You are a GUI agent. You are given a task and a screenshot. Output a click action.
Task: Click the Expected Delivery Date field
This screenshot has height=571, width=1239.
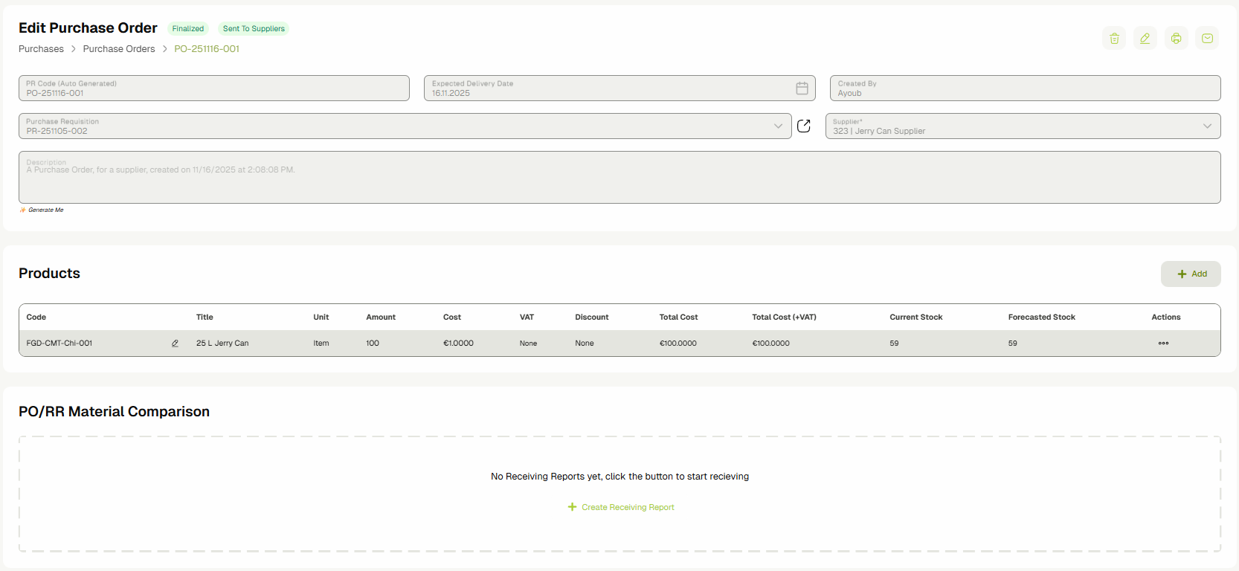pyautogui.click(x=619, y=88)
